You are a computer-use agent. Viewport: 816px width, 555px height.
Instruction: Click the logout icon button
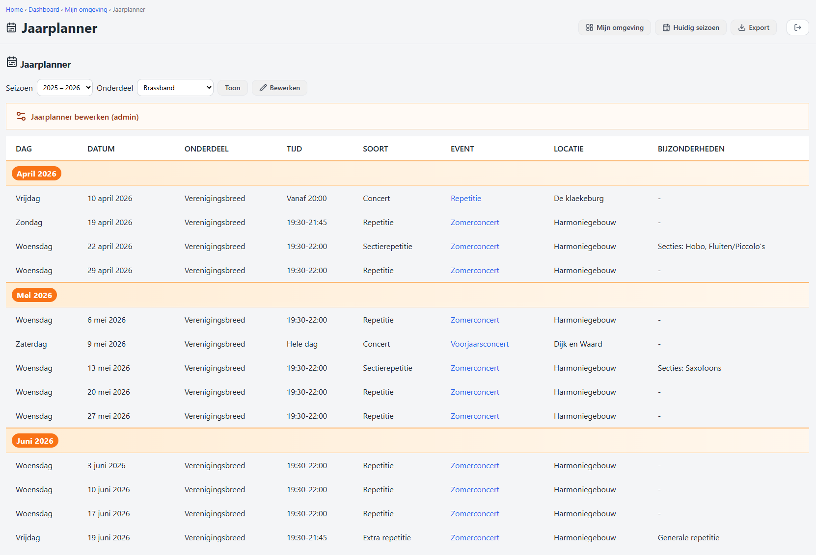pos(798,27)
